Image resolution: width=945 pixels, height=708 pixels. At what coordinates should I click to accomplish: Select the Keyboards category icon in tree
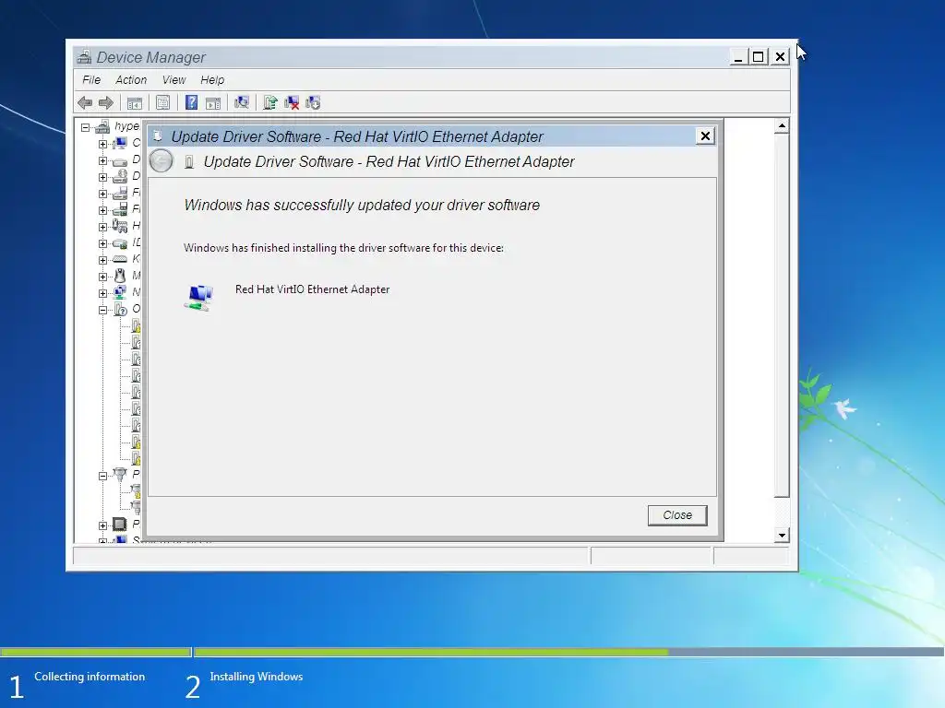pos(120,259)
